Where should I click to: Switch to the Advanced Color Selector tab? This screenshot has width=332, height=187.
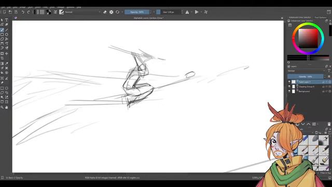300,17
